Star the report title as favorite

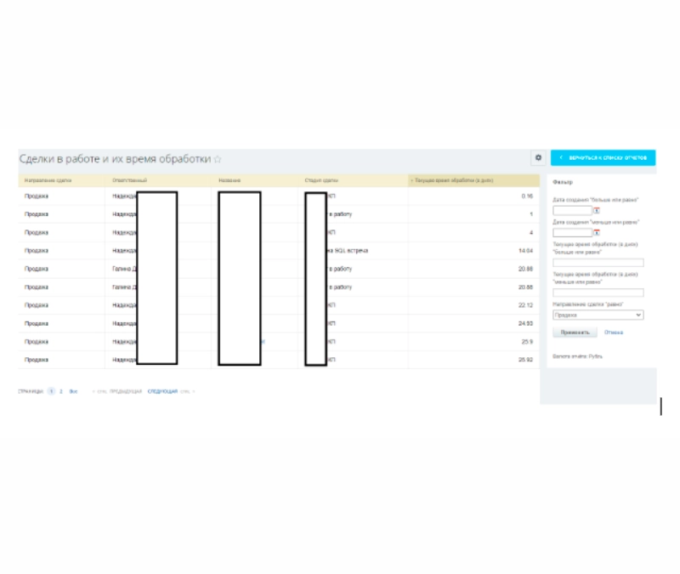point(218,159)
